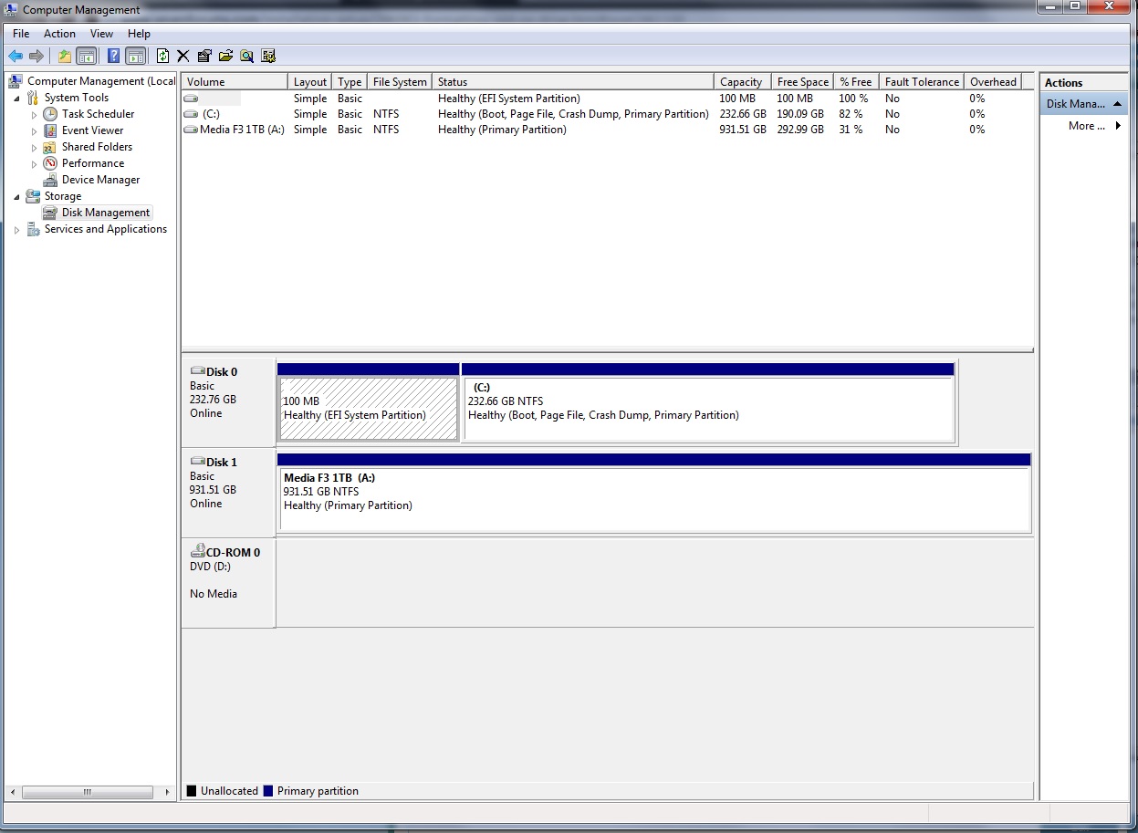This screenshot has height=833, width=1138.
Task: Expand the Shared Folders tree node
Action: tap(35, 148)
